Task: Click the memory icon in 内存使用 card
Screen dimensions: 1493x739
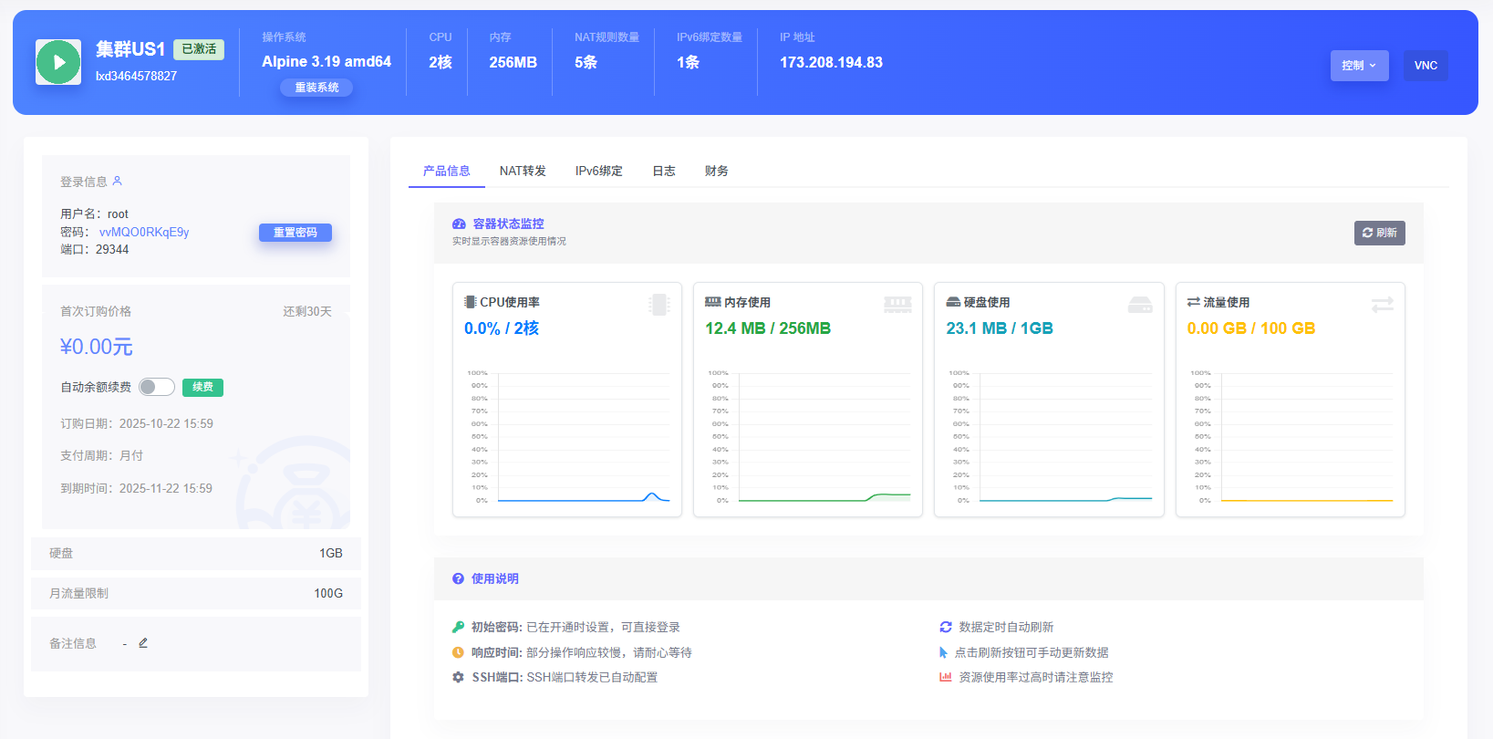Action: 897,305
